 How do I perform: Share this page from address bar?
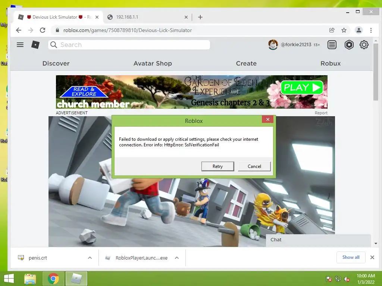[332, 30]
